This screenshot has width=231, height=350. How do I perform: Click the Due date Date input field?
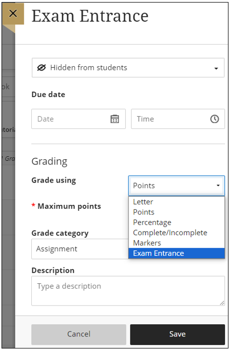click(x=78, y=119)
